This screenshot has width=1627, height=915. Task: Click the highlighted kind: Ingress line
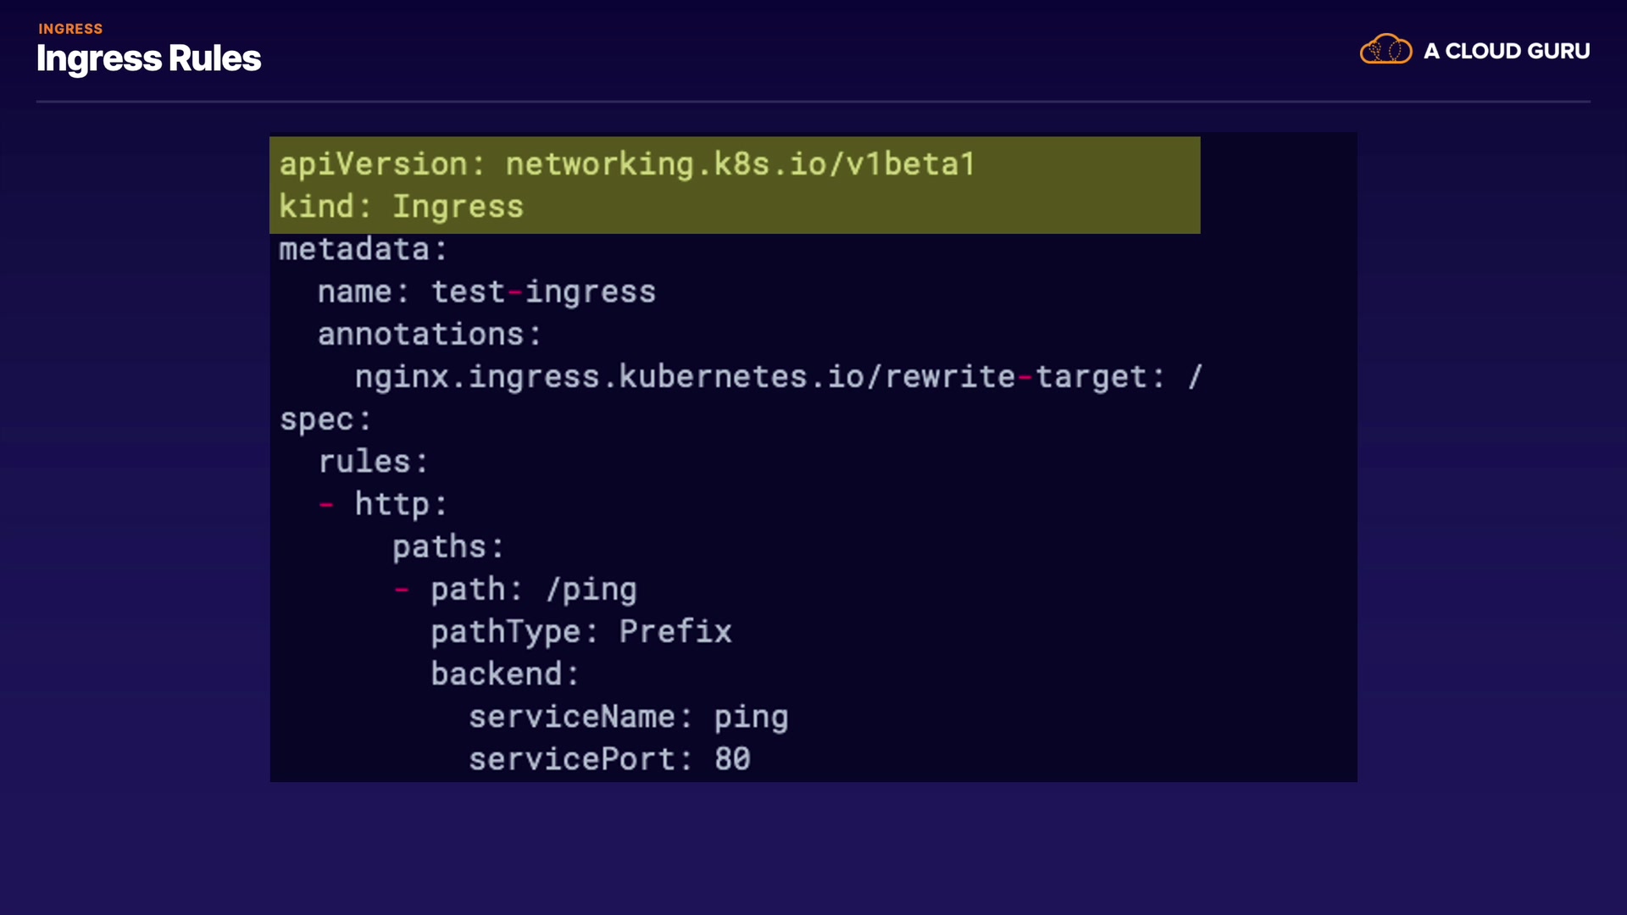coord(401,207)
